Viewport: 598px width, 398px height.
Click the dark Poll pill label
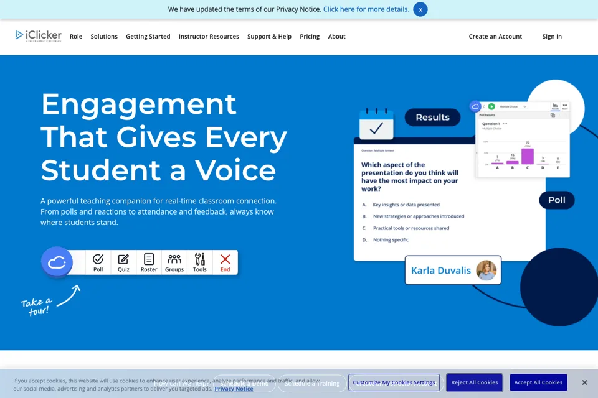[557, 200]
